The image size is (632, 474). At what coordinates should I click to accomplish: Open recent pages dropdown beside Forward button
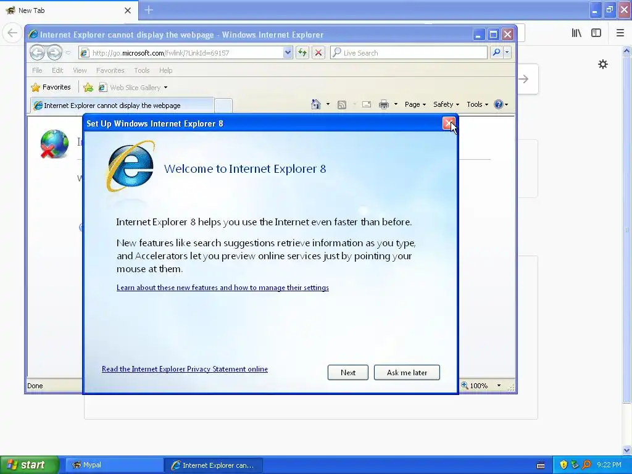(x=68, y=53)
